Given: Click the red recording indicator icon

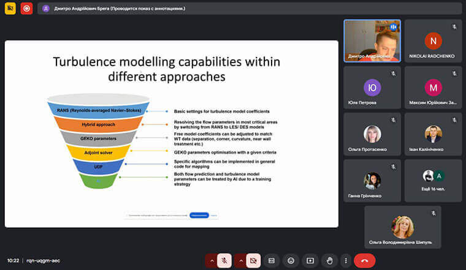Looking at the screenshot, I should click(x=26, y=9).
